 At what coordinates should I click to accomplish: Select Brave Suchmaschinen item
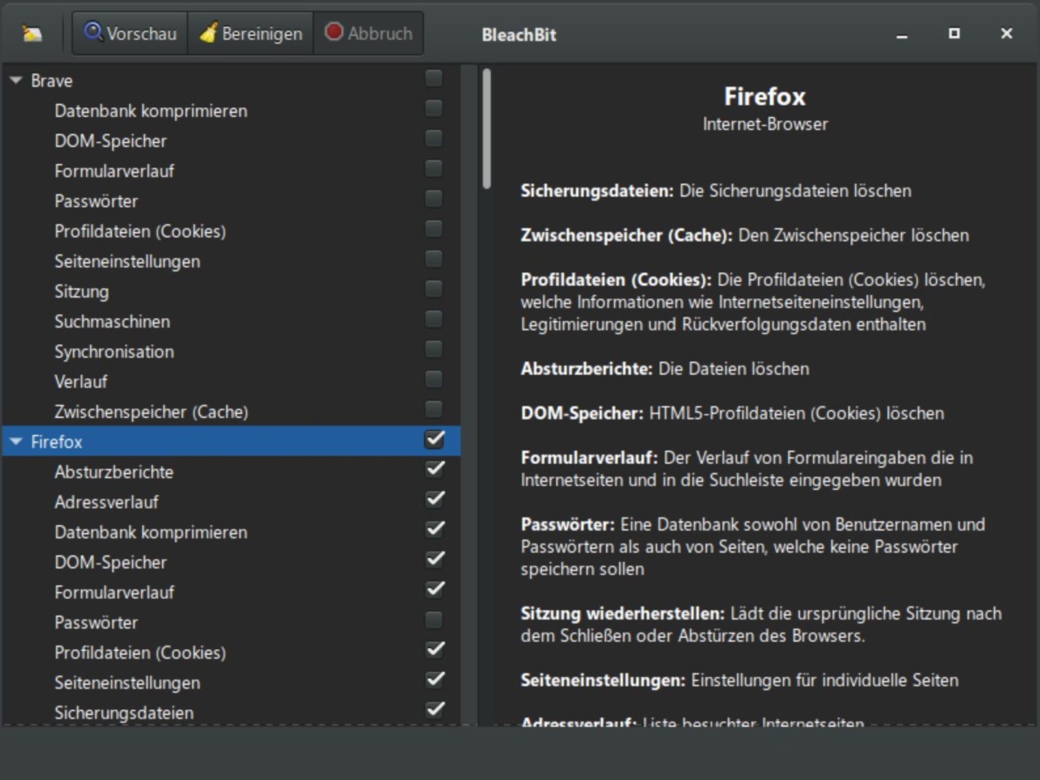tap(112, 321)
